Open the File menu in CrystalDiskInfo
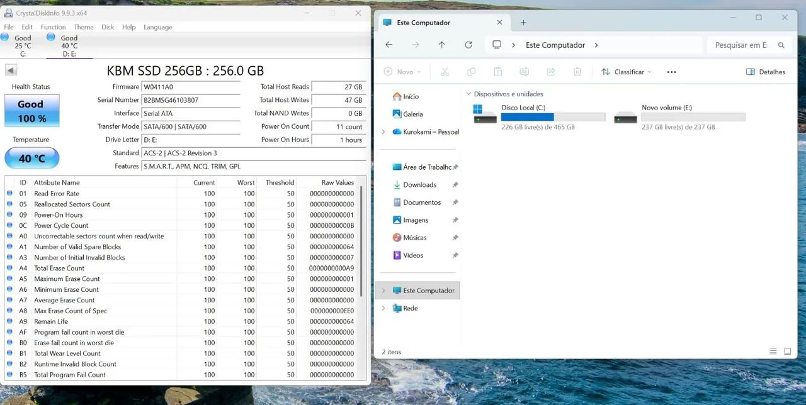Viewport: 806px width, 405px height. coord(9,27)
